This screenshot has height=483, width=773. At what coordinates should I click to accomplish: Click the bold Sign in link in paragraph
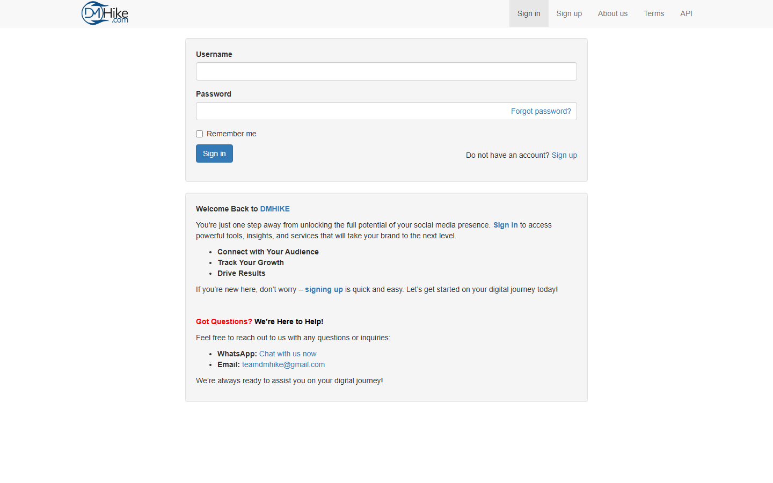click(x=505, y=225)
